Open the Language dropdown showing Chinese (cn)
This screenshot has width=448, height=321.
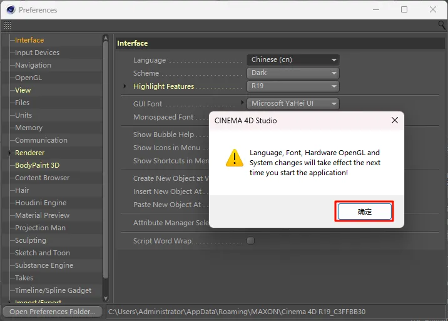[293, 59]
